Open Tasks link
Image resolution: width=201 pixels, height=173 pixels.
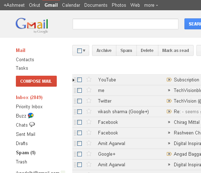tap(22, 68)
